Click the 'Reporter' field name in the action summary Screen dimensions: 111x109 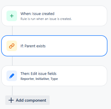click(27, 79)
